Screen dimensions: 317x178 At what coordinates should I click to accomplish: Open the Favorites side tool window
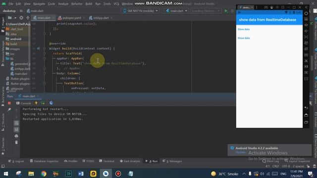pyautogui.click(x=3, y=146)
